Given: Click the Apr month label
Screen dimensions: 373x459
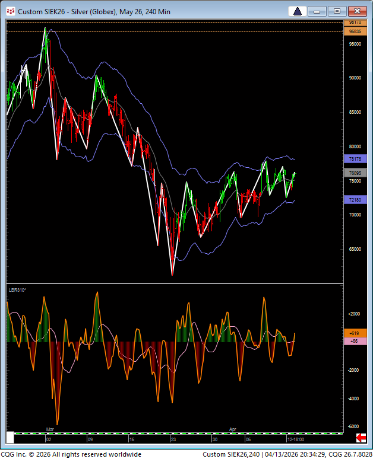Looking at the screenshot, I should click(233, 429).
